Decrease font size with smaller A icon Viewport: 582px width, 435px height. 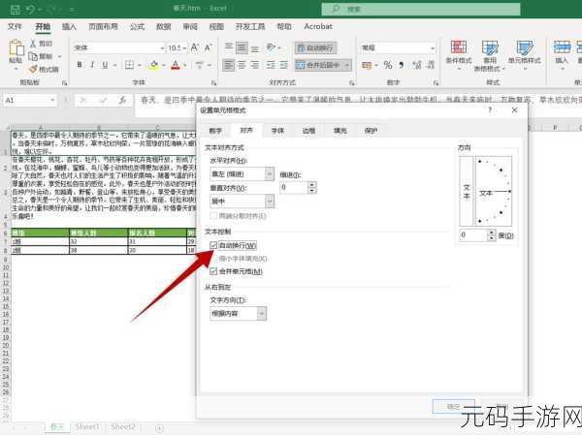point(209,47)
